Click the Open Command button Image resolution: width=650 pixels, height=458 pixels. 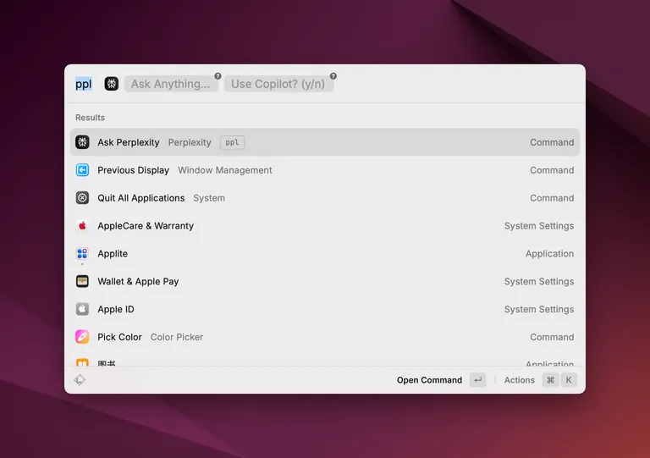coord(429,380)
